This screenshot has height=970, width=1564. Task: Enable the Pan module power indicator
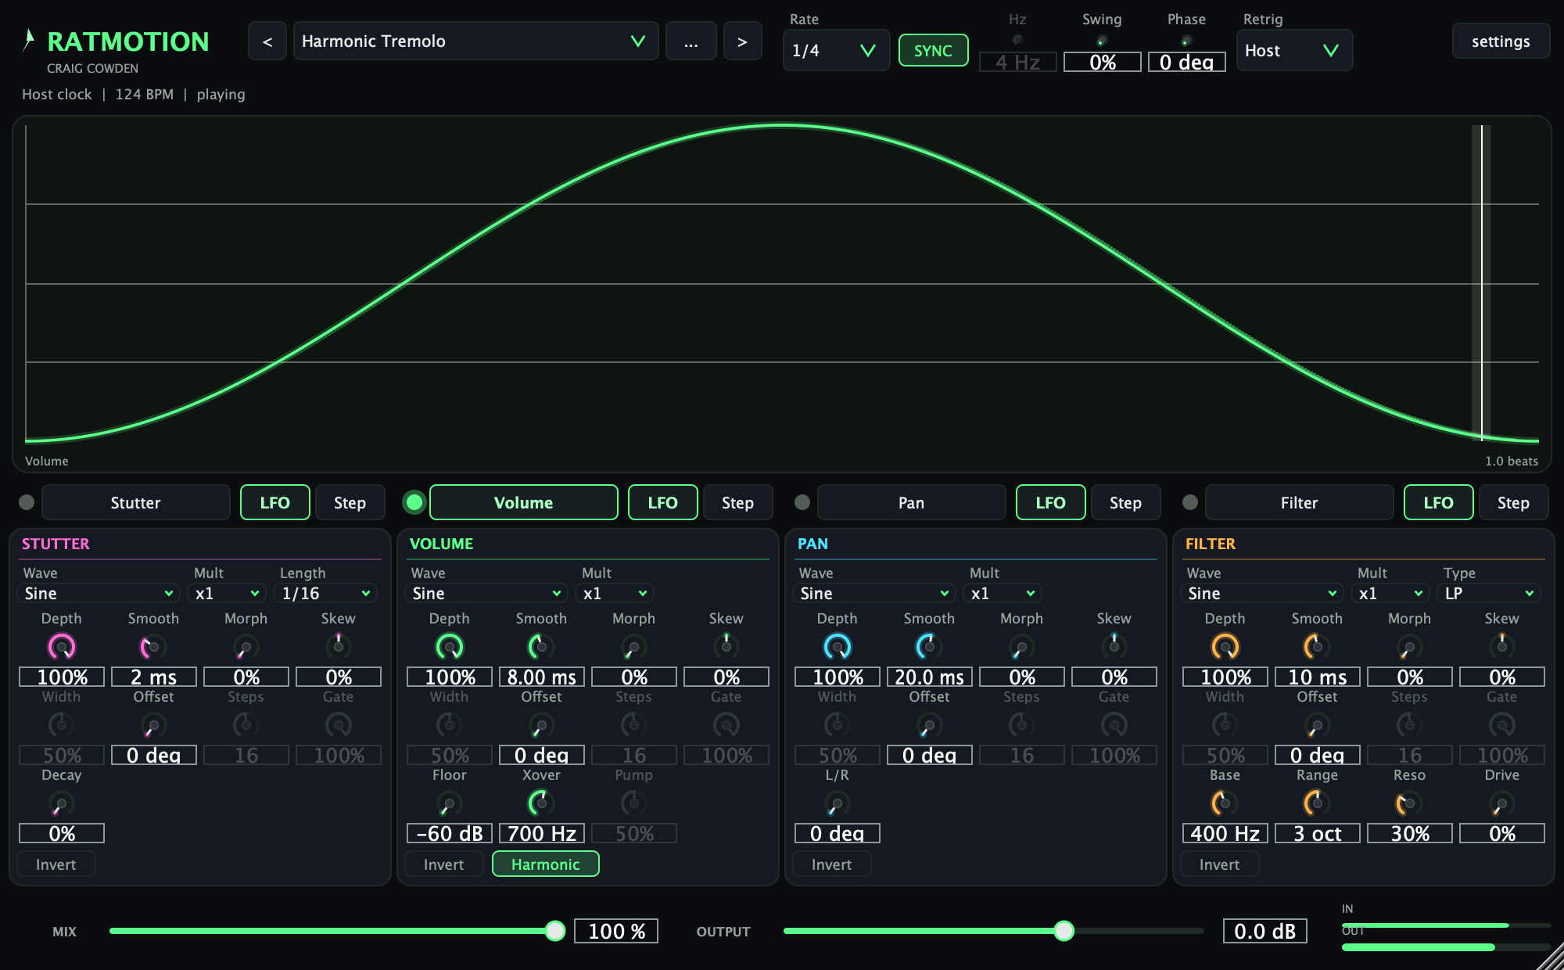click(802, 502)
